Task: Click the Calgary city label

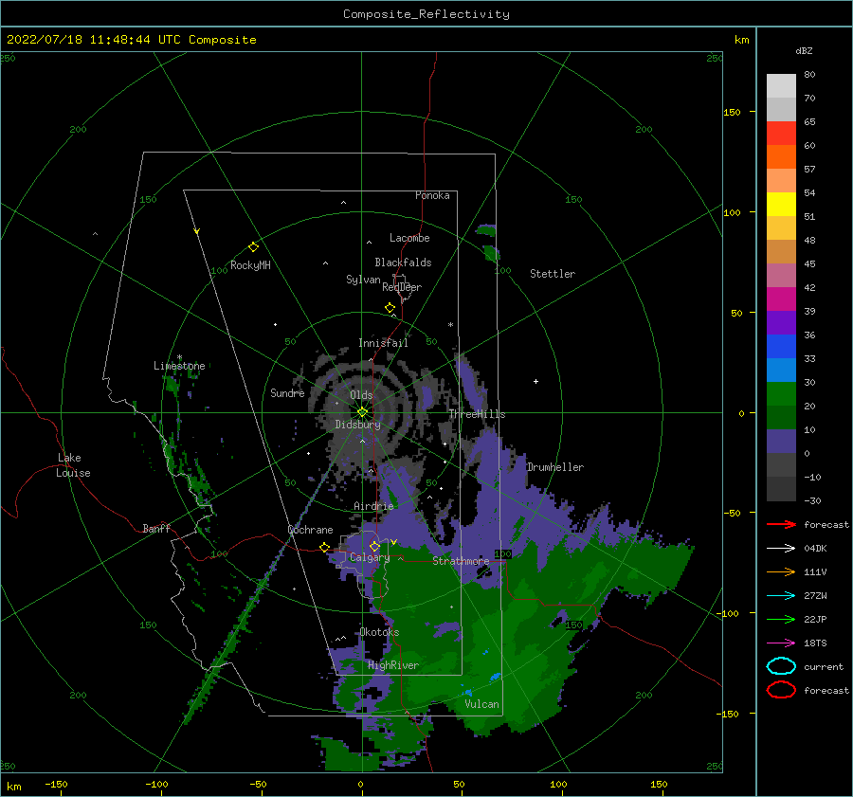Action: pos(370,557)
